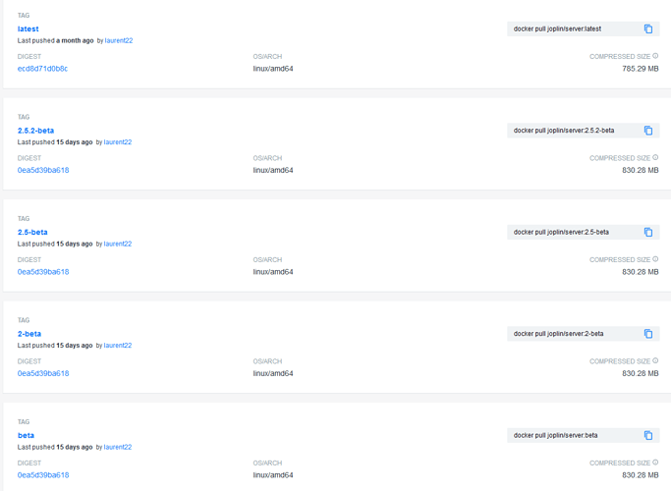Open digest ecd8d71d0b8c
Screen dimensions: 671x491
(42, 69)
